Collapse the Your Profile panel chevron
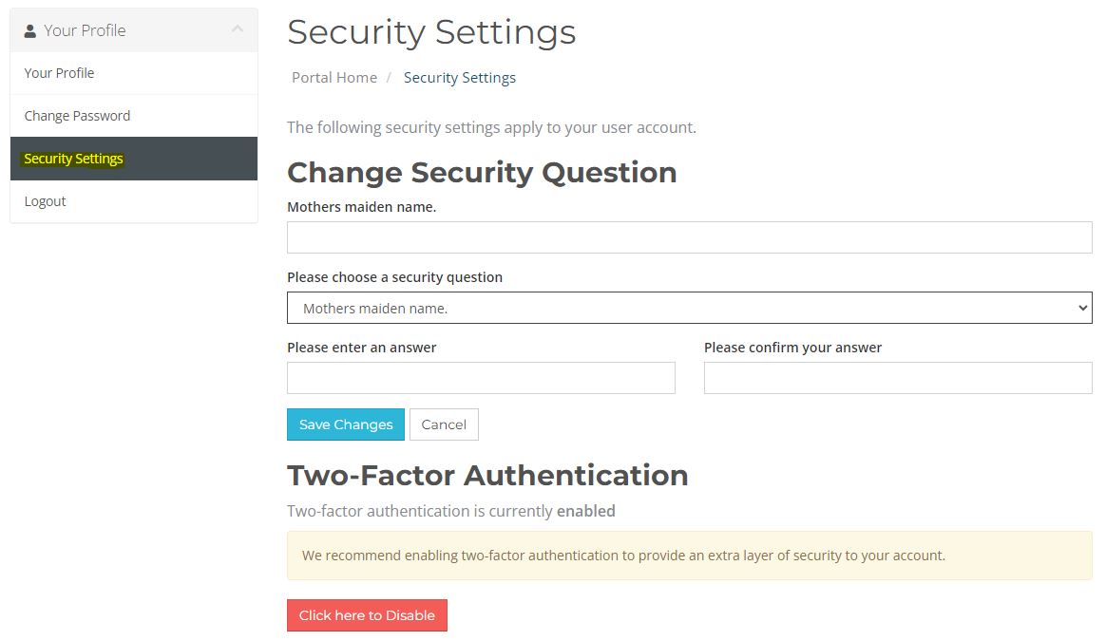This screenshot has height=641, width=1106. click(x=238, y=28)
